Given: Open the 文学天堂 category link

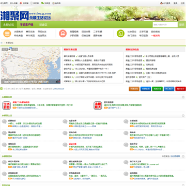Looking at the screenshot, I should point(144,32).
